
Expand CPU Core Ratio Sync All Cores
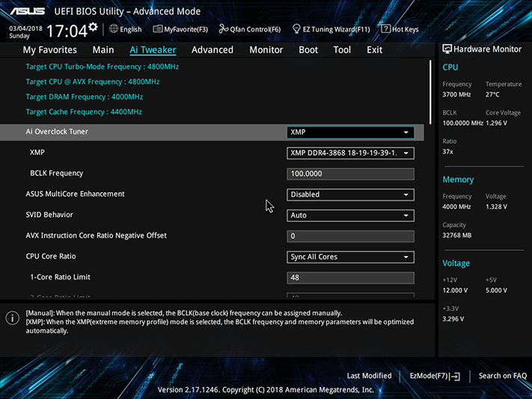[x=350, y=257]
